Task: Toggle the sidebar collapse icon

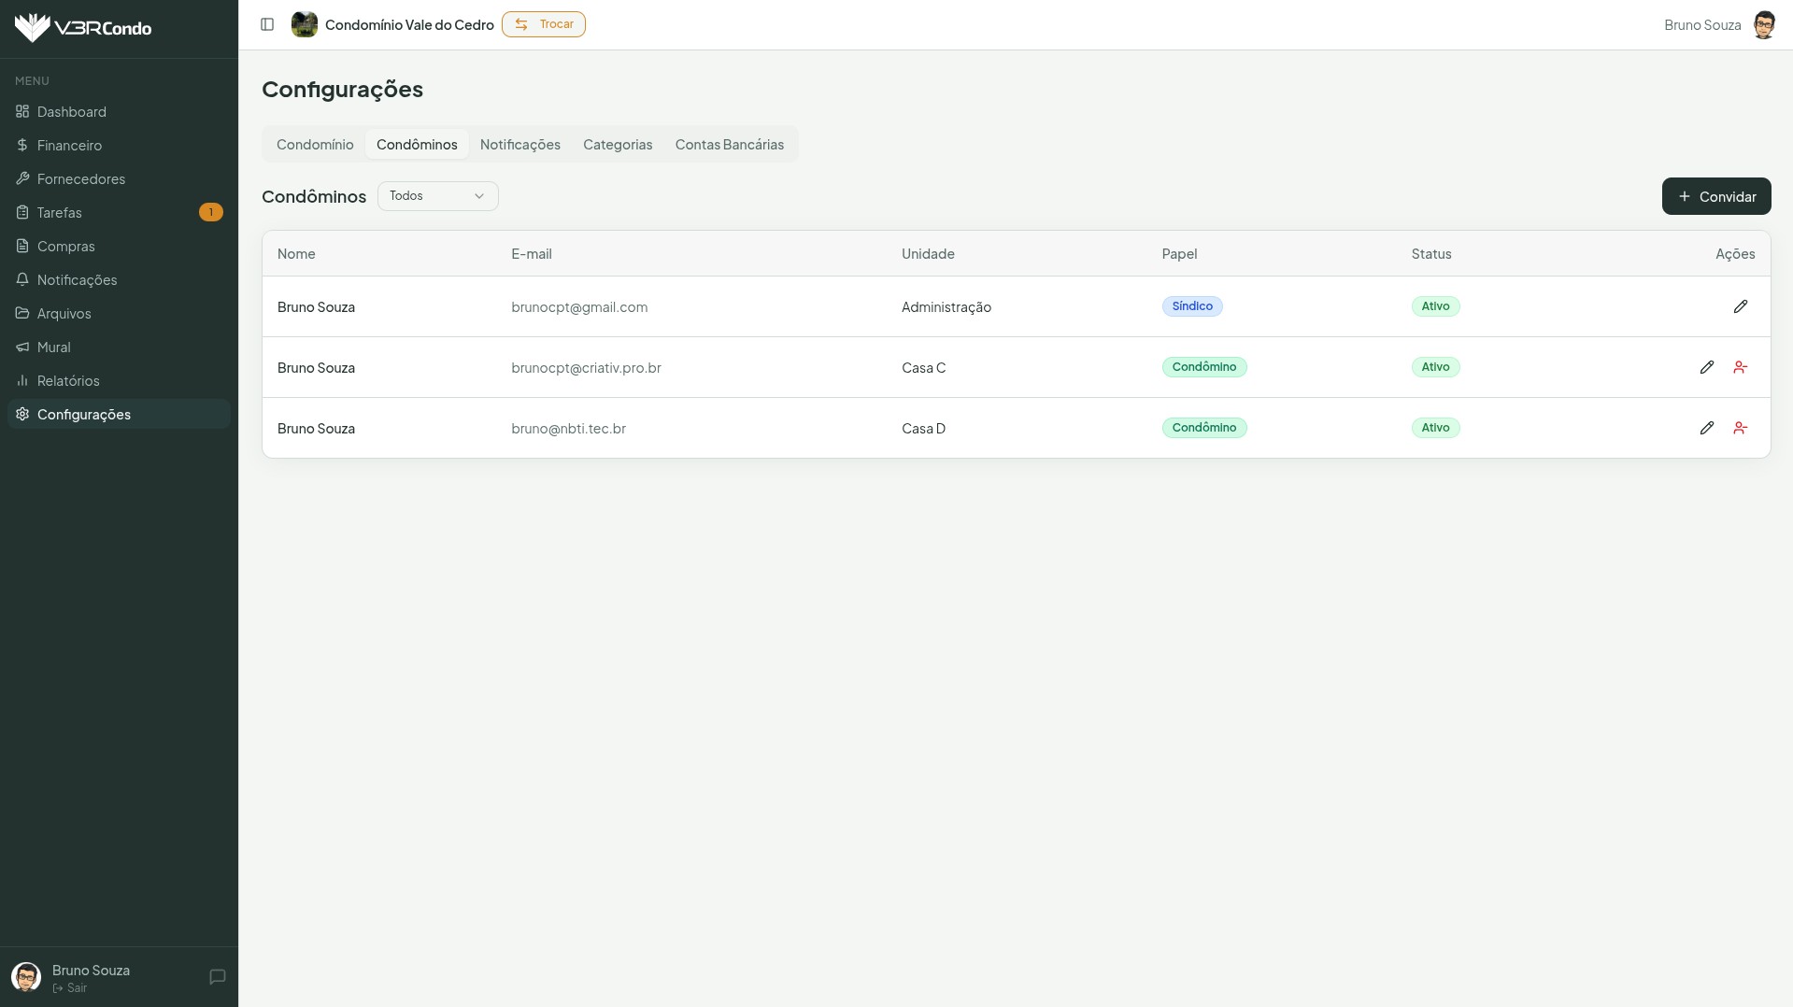Action: tap(267, 24)
